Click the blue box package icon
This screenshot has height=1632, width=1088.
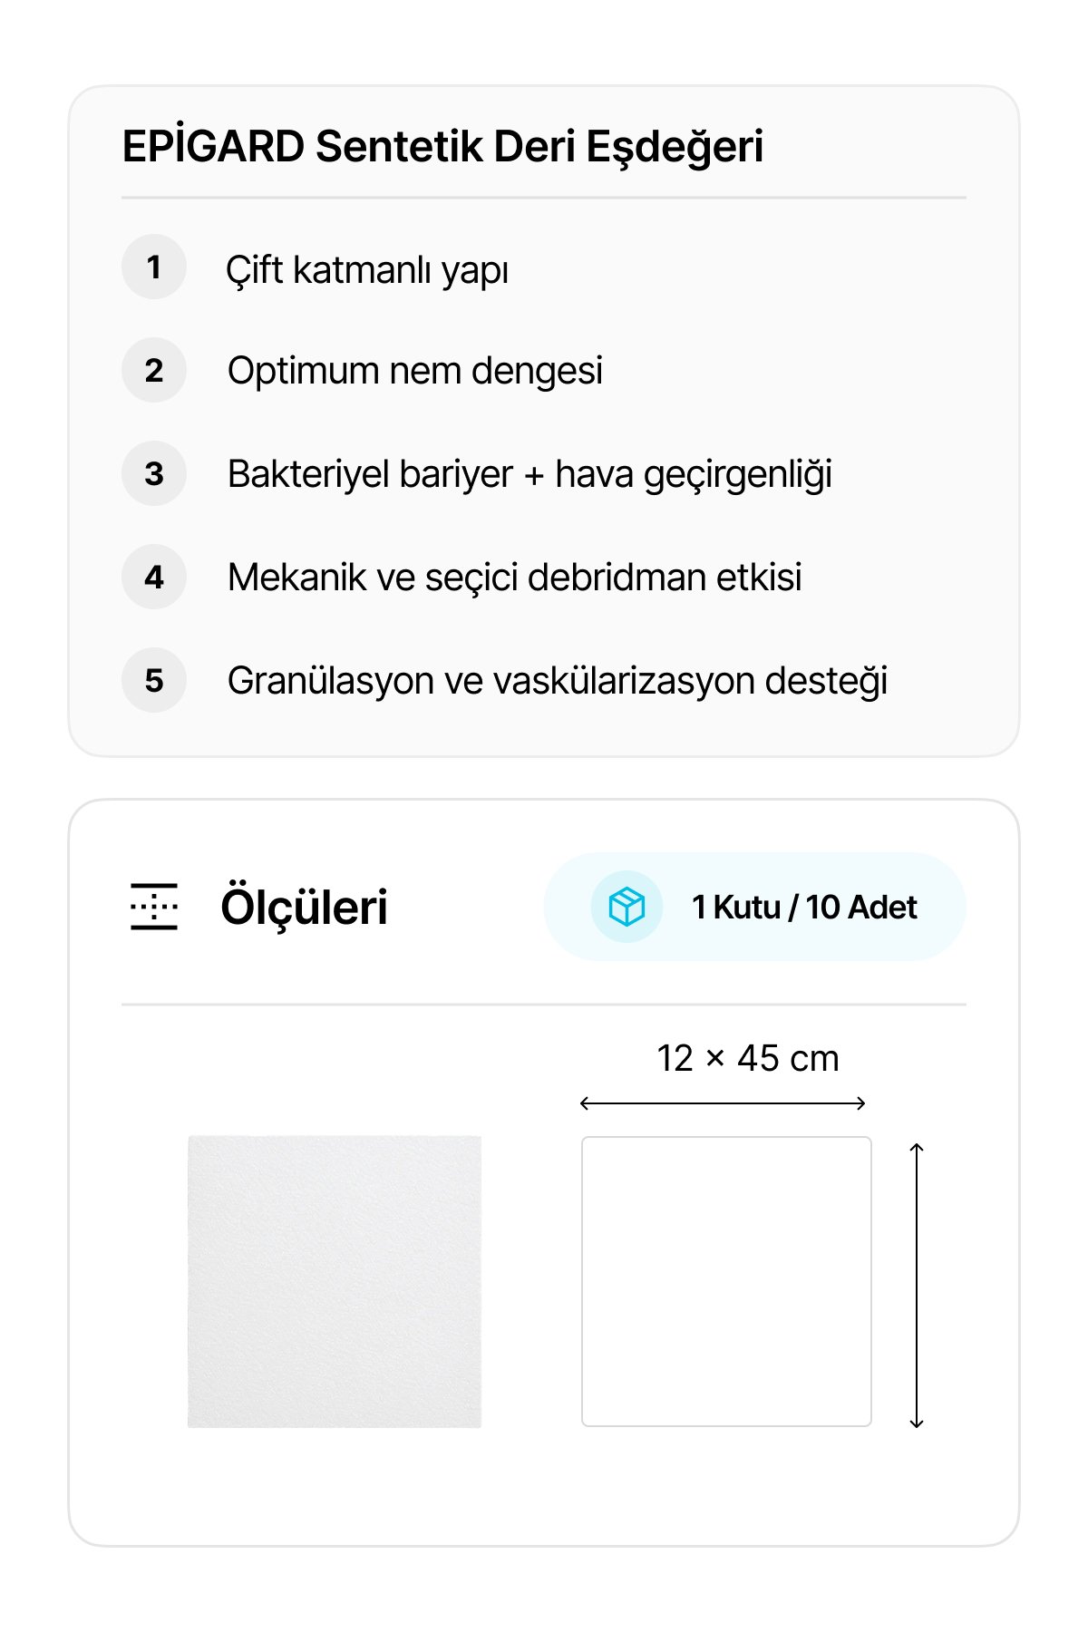pyautogui.click(x=627, y=907)
